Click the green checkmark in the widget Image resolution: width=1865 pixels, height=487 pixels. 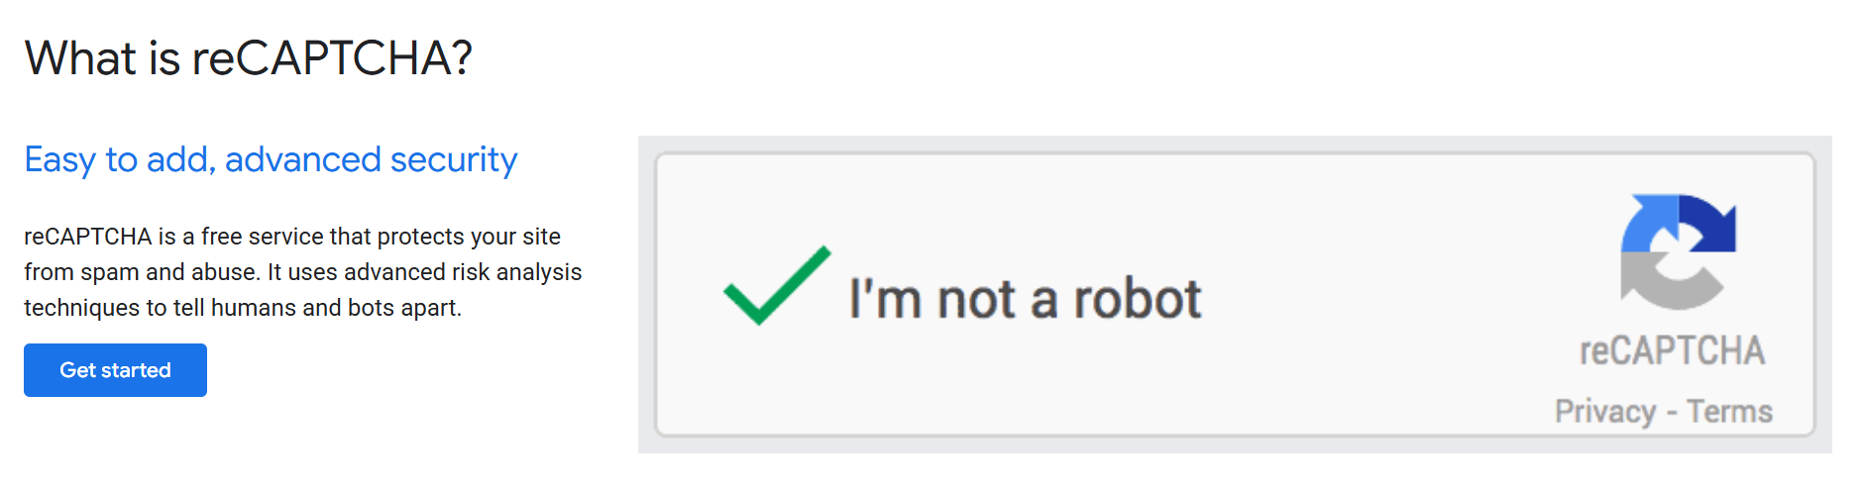(776, 285)
